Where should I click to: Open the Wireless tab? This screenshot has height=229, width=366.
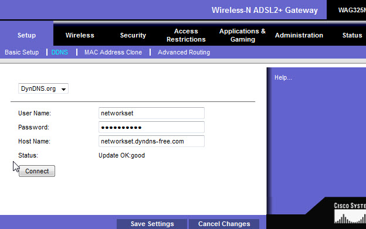click(x=80, y=35)
